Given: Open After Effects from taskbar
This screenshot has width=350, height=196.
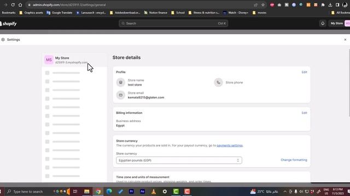Looking at the screenshot, I should (142, 191).
